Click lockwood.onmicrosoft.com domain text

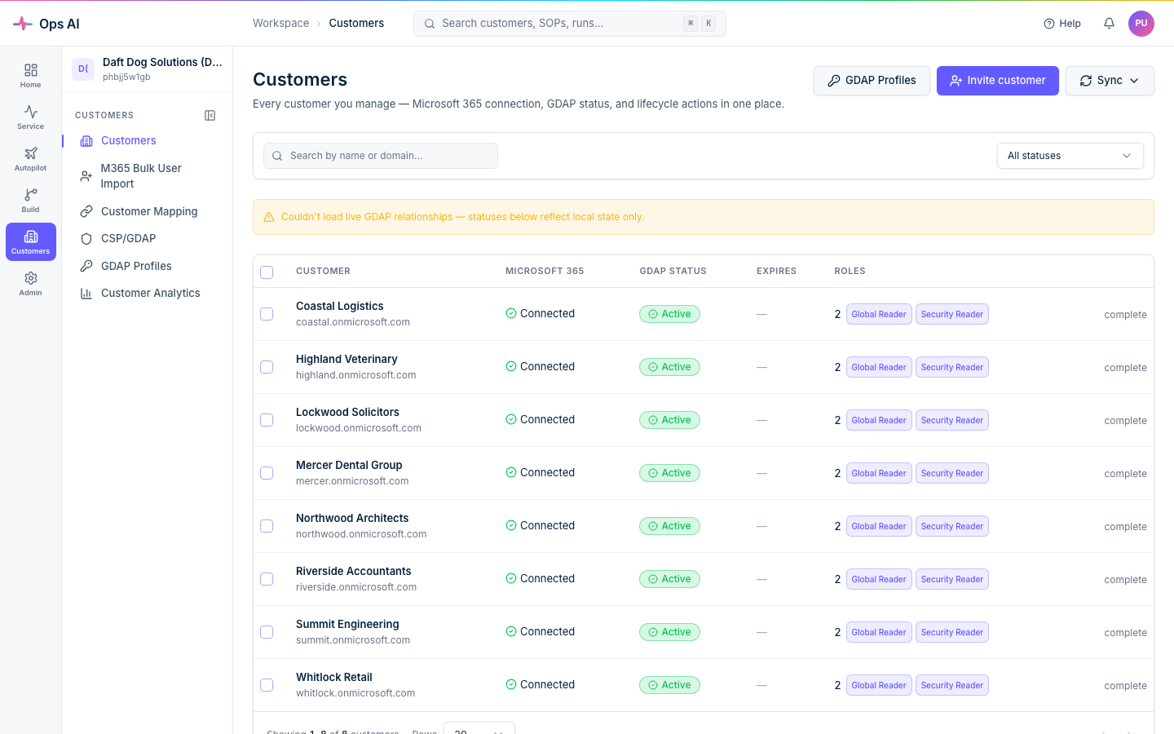[x=359, y=428]
